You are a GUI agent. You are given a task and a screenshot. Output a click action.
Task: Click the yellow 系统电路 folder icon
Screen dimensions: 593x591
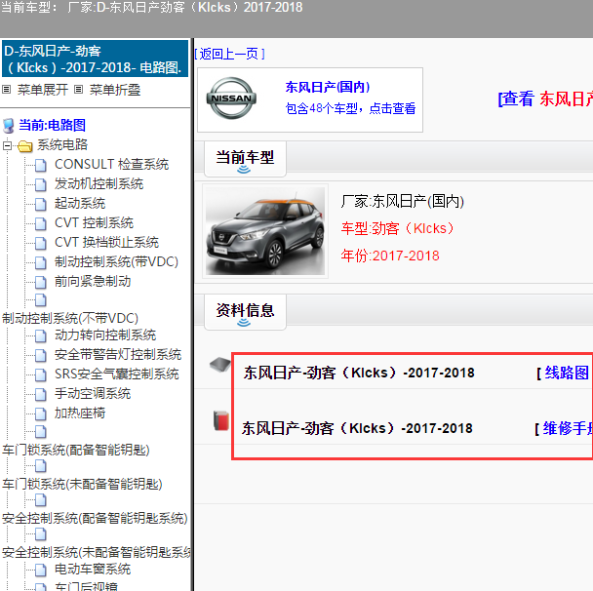[25, 146]
